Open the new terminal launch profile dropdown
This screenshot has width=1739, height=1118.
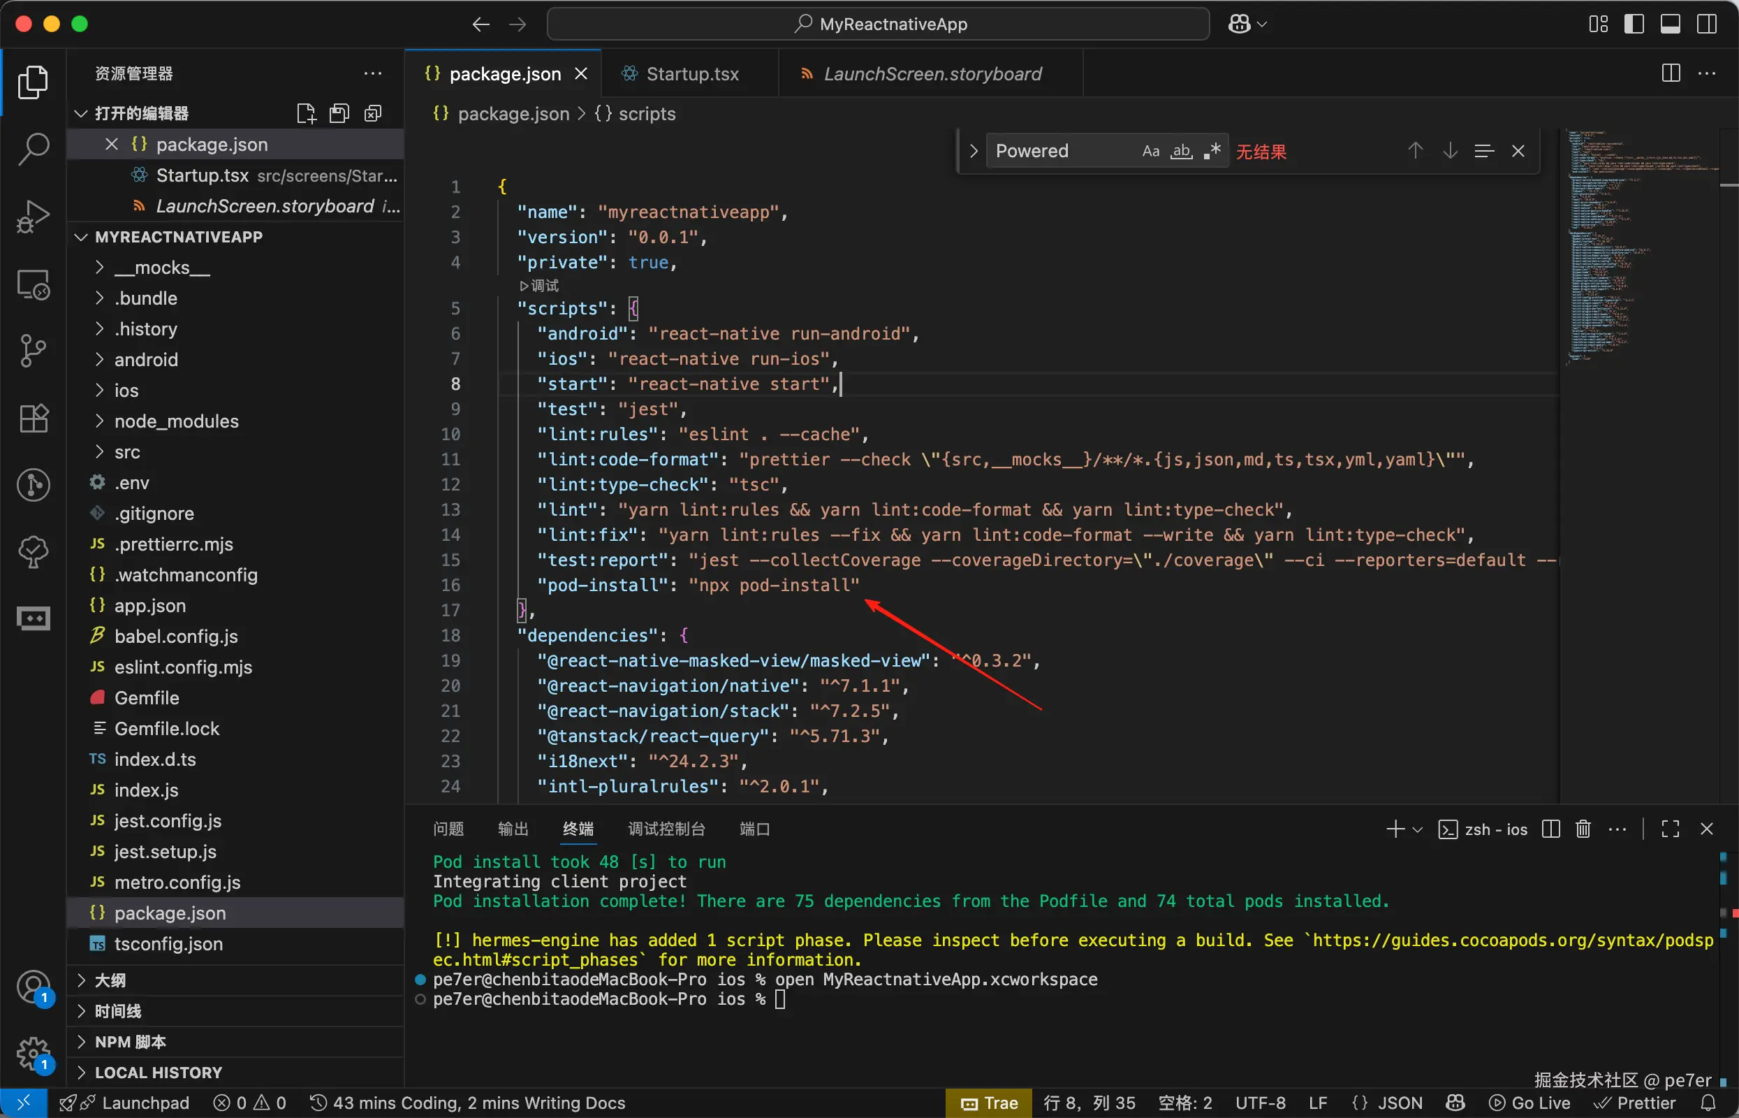[1418, 829]
